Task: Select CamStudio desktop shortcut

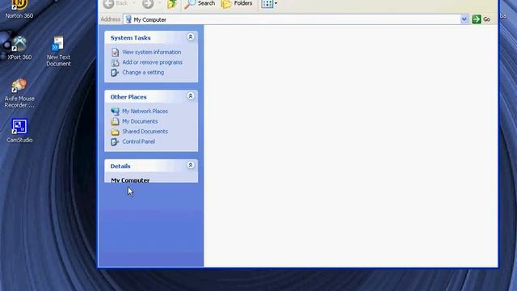Action: click(x=19, y=131)
